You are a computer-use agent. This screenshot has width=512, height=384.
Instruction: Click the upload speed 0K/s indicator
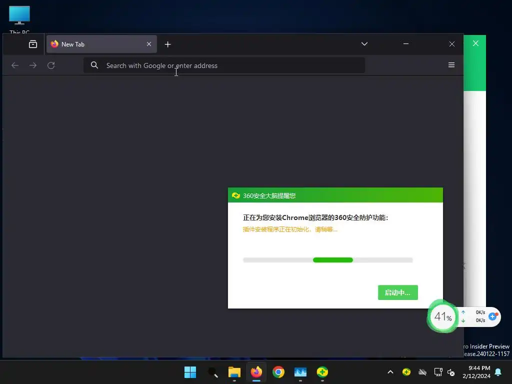(x=480, y=312)
